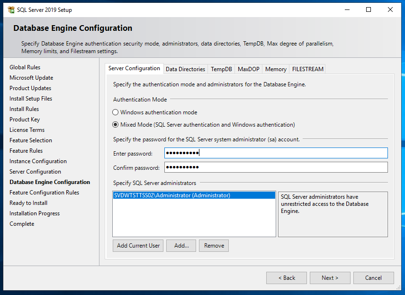The width and height of the screenshot is (405, 295).
Task: Click Database Engine Configuration bold step
Action: (x=50, y=182)
